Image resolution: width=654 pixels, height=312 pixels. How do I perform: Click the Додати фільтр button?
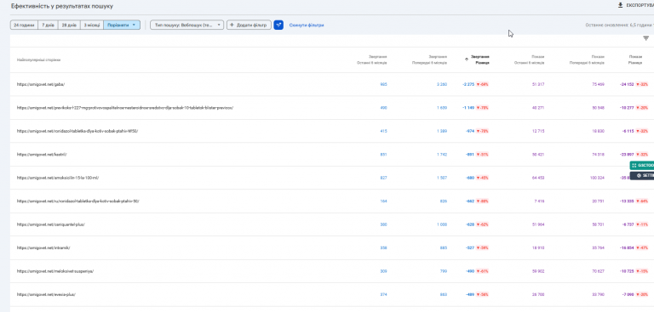[x=249, y=25]
